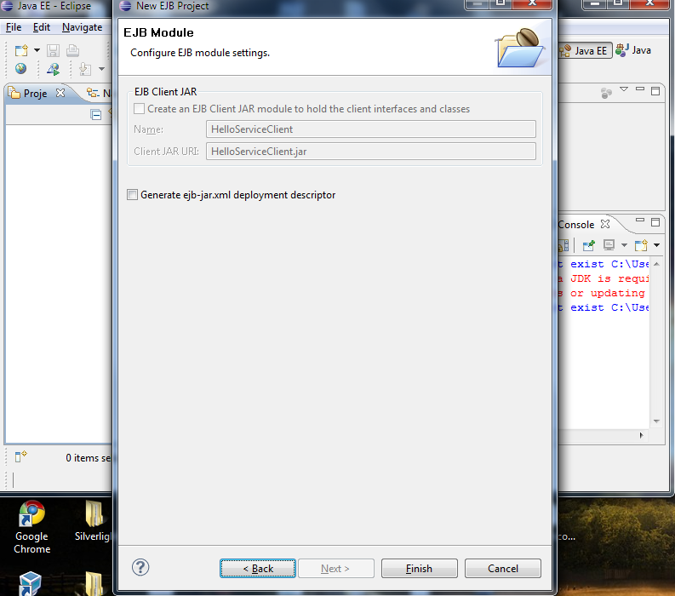Select the Console tab

point(576,225)
